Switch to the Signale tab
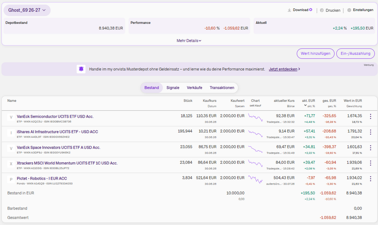 pos(173,87)
